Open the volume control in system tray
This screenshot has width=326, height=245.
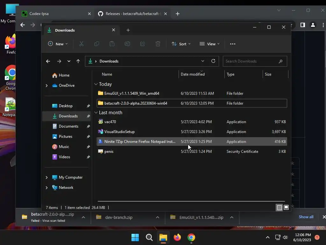(285, 237)
